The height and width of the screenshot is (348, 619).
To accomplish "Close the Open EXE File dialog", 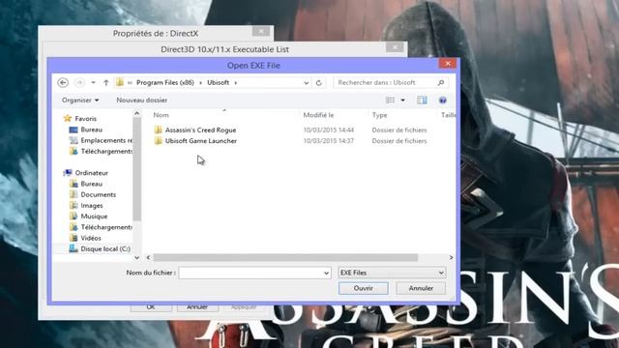I will coord(448,63).
